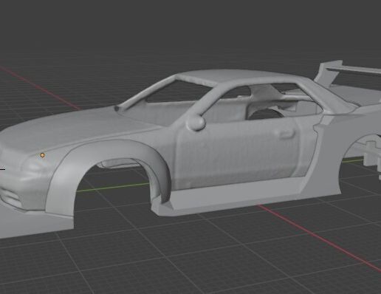Image resolution: width=381 pixels, height=294 pixels.
Task: Click the door handle on the car door
Action: coord(287,134)
